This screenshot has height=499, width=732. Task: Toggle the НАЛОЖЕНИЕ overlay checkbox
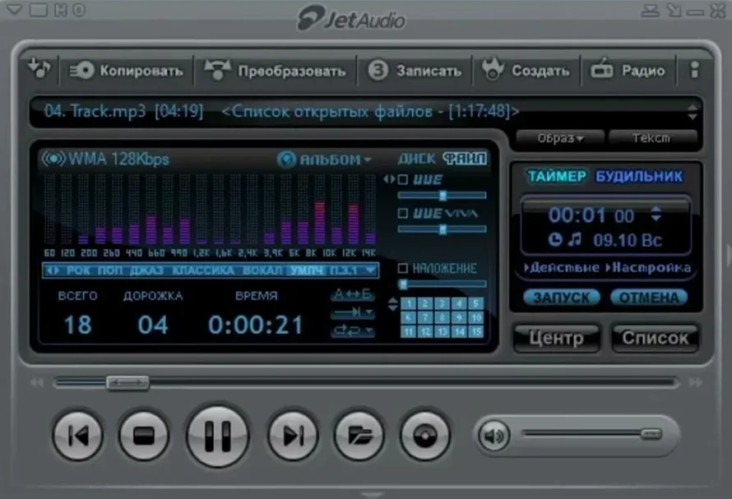click(x=404, y=267)
